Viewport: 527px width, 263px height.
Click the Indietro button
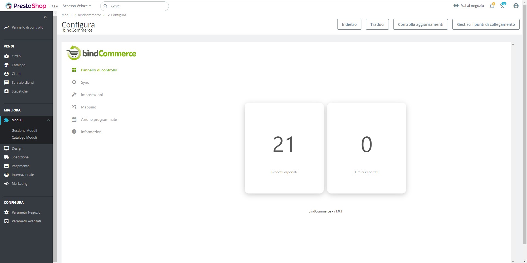[349, 24]
